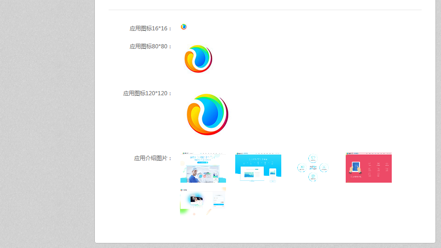Click the 应用介绍图片 label
The image size is (441, 248).
coord(153,158)
